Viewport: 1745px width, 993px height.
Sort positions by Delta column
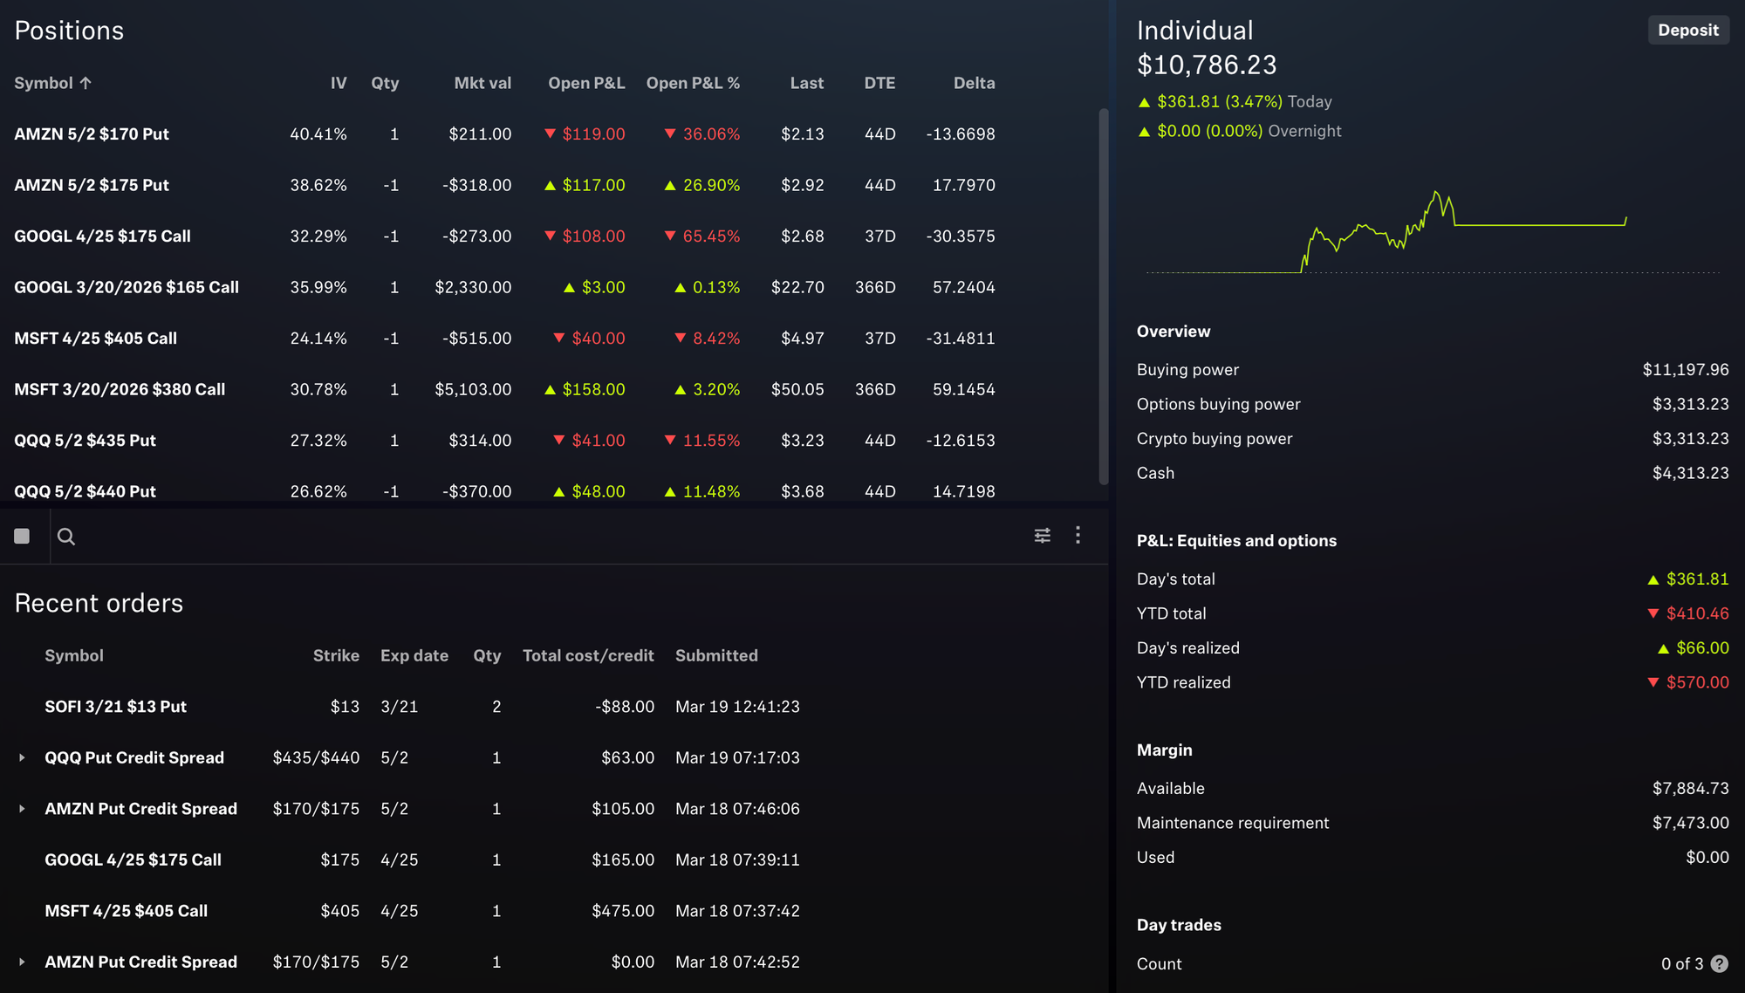tap(974, 83)
